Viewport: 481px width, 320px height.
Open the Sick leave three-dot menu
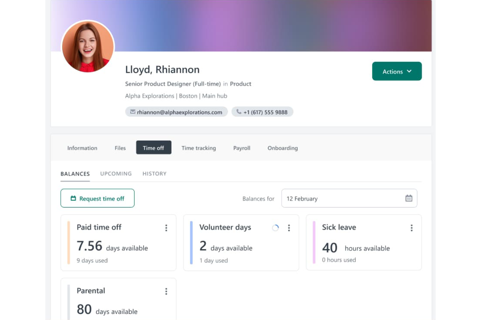click(411, 228)
